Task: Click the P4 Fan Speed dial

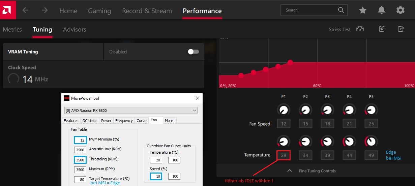Action: point(349,110)
